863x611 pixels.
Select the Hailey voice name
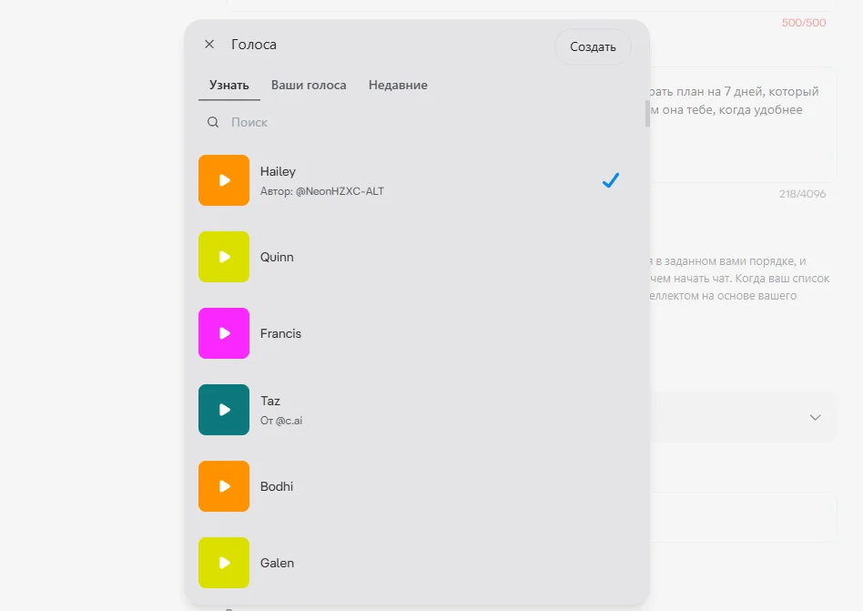pos(278,171)
